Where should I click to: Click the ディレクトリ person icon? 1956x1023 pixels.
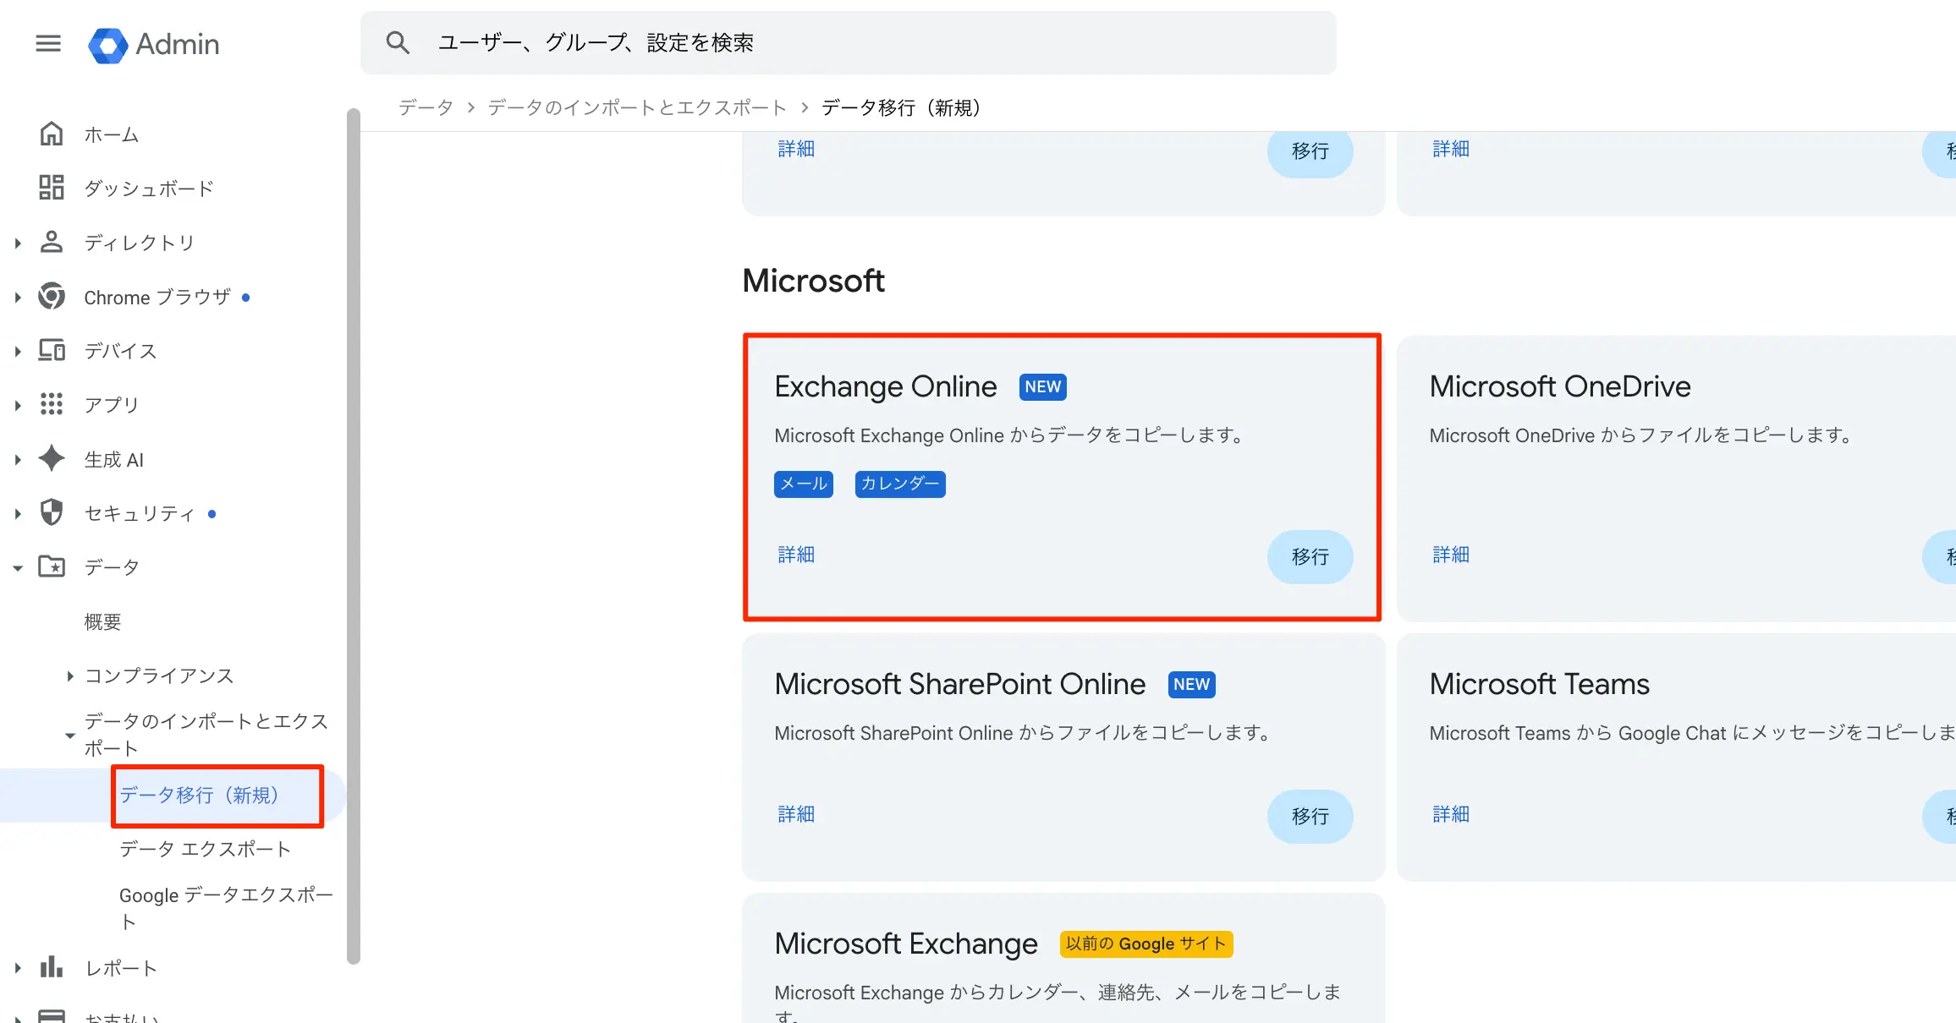click(52, 242)
